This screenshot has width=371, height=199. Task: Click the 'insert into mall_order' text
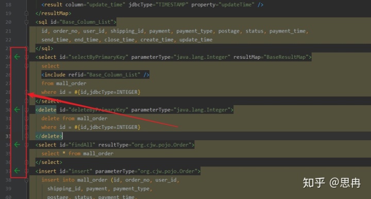pyautogui.click(x=74, y=180)
